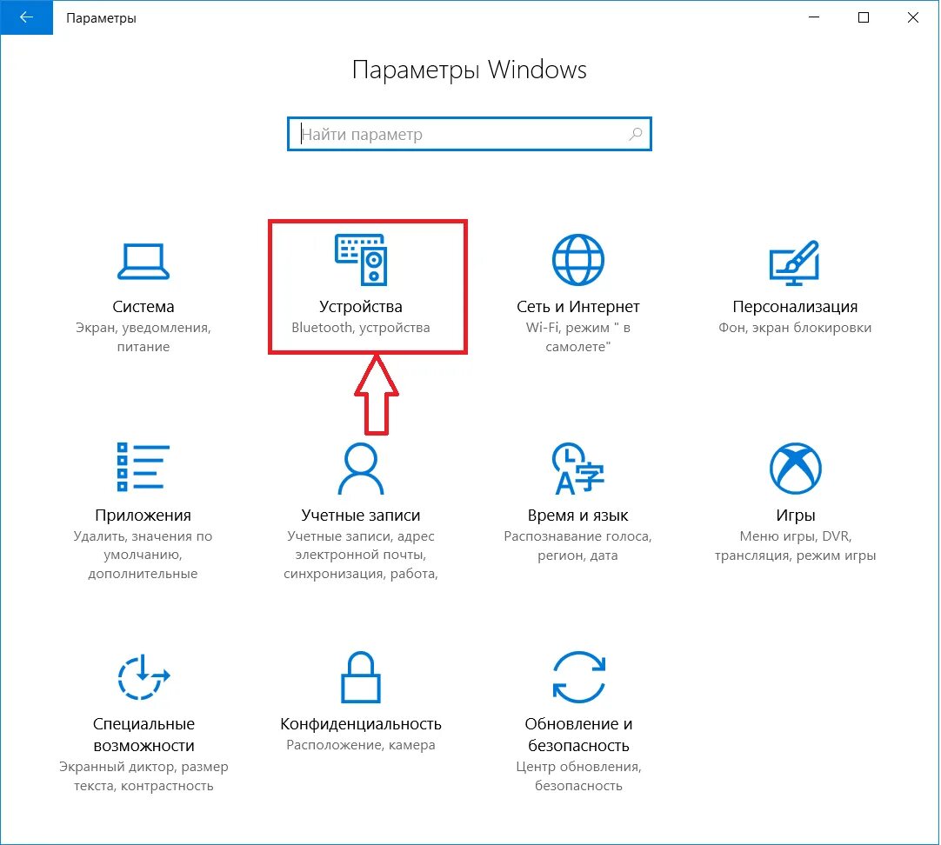The image size is (941, 845).
Task: Click text 'Удалить, значения по умолчанию'
Action: (x=143, y=545)
